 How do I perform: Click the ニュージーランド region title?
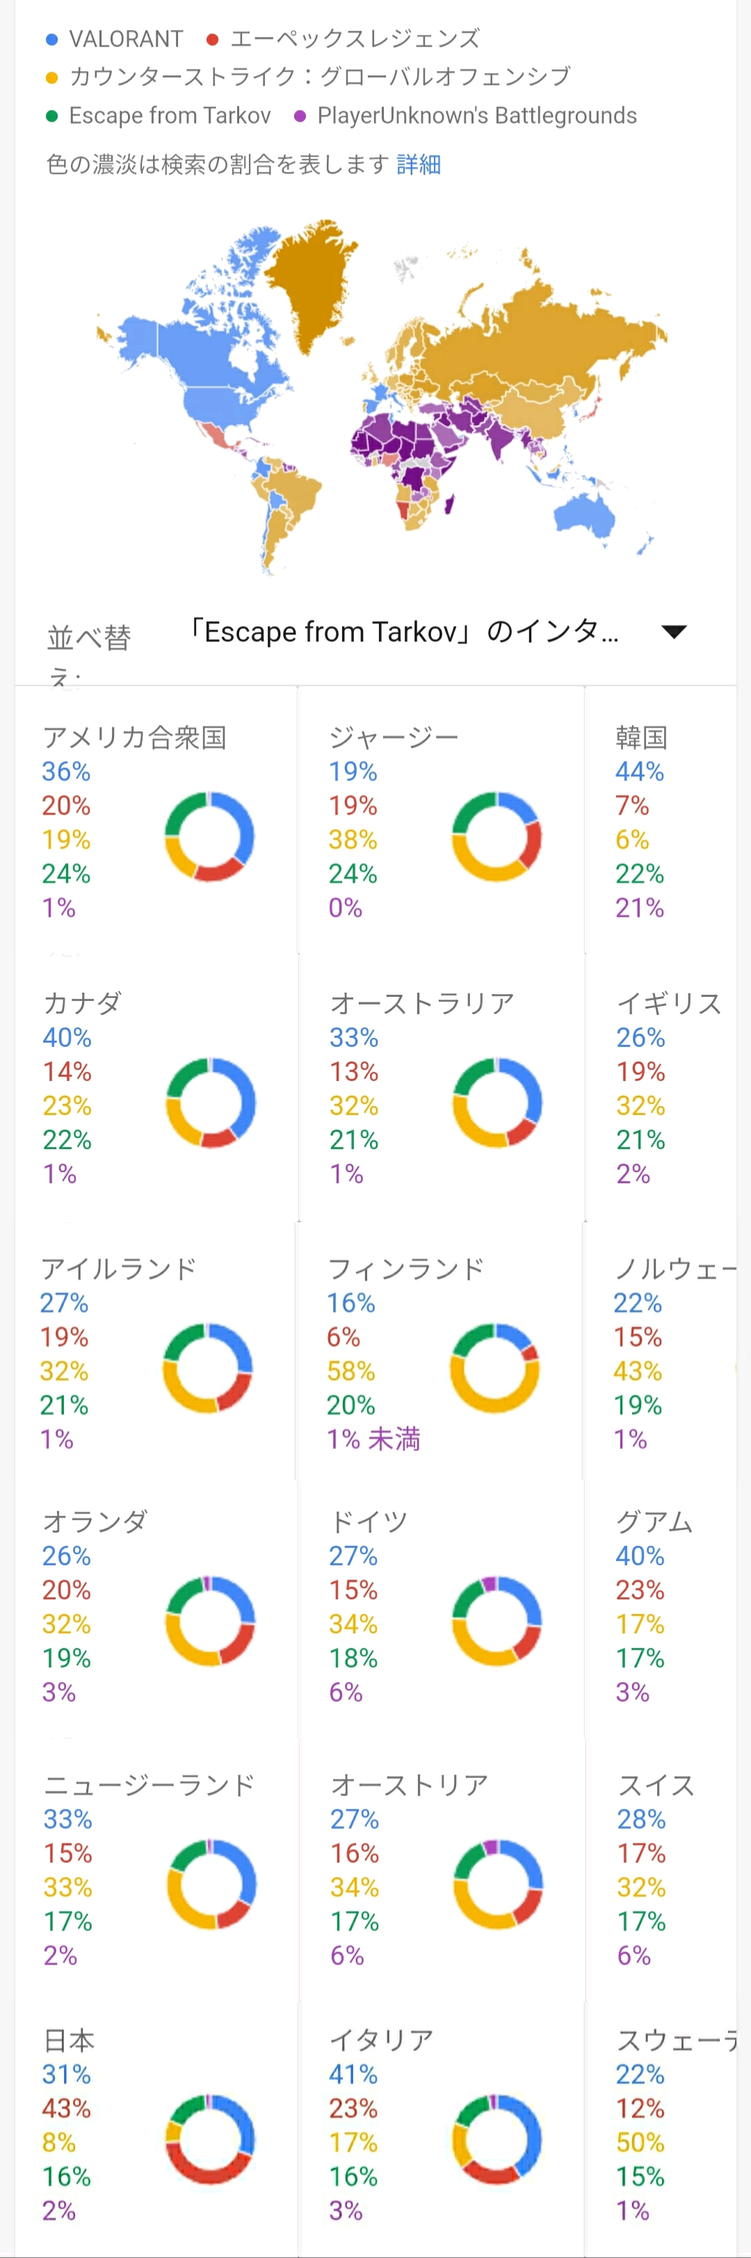coord(149,1785)
